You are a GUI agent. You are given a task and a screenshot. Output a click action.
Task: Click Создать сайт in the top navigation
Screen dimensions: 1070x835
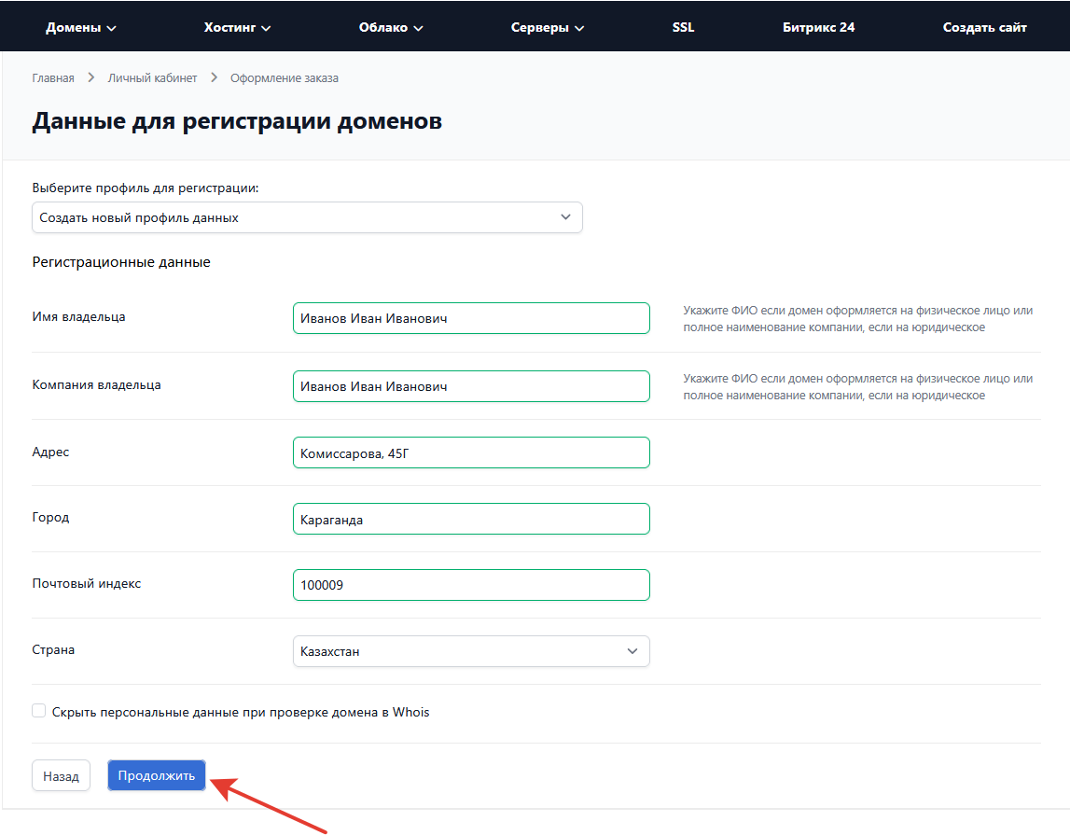point(984,27)
